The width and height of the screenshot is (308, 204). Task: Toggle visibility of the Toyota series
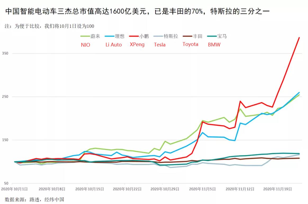(x=191, y=44)
